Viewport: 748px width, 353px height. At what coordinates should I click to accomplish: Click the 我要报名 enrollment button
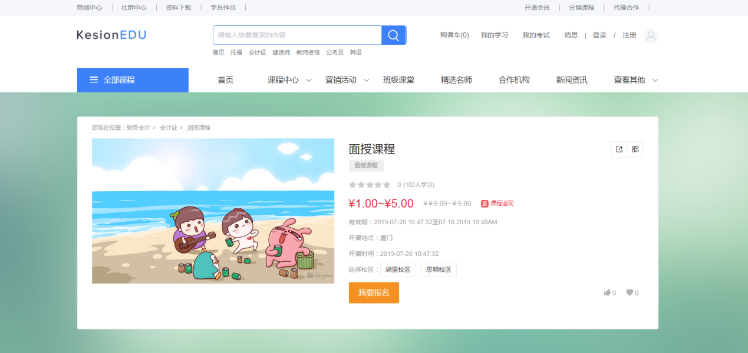374,292
